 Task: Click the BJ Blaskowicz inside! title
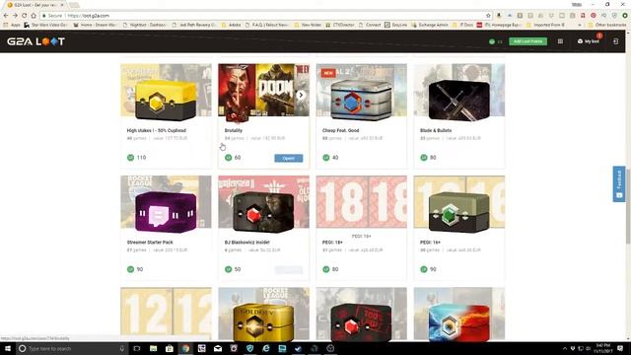pyautogui.click(x=247, y=243)
